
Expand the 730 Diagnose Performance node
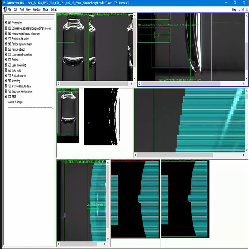tap(6, 92)
